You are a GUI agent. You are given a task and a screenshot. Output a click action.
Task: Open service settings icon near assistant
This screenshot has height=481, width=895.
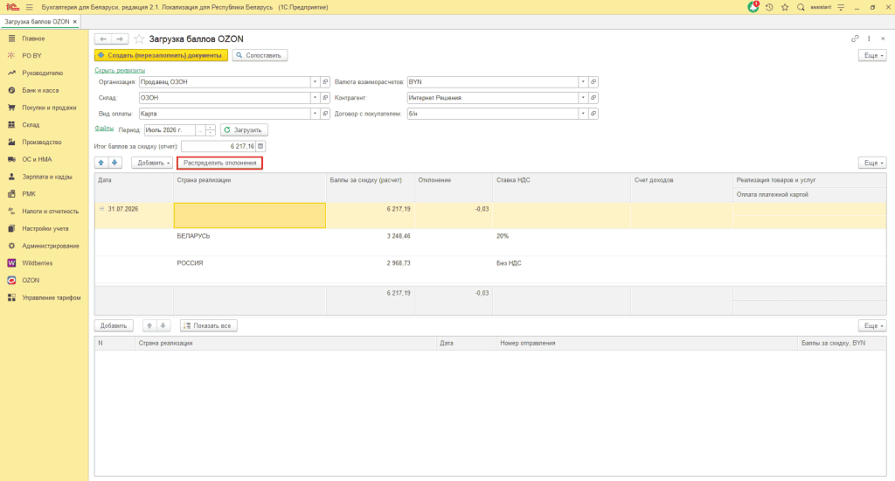841,7
